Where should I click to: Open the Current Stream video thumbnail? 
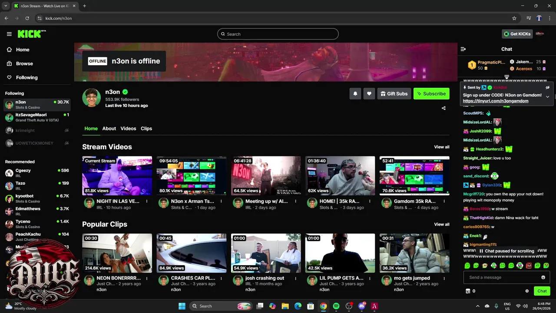click(117, 176)
